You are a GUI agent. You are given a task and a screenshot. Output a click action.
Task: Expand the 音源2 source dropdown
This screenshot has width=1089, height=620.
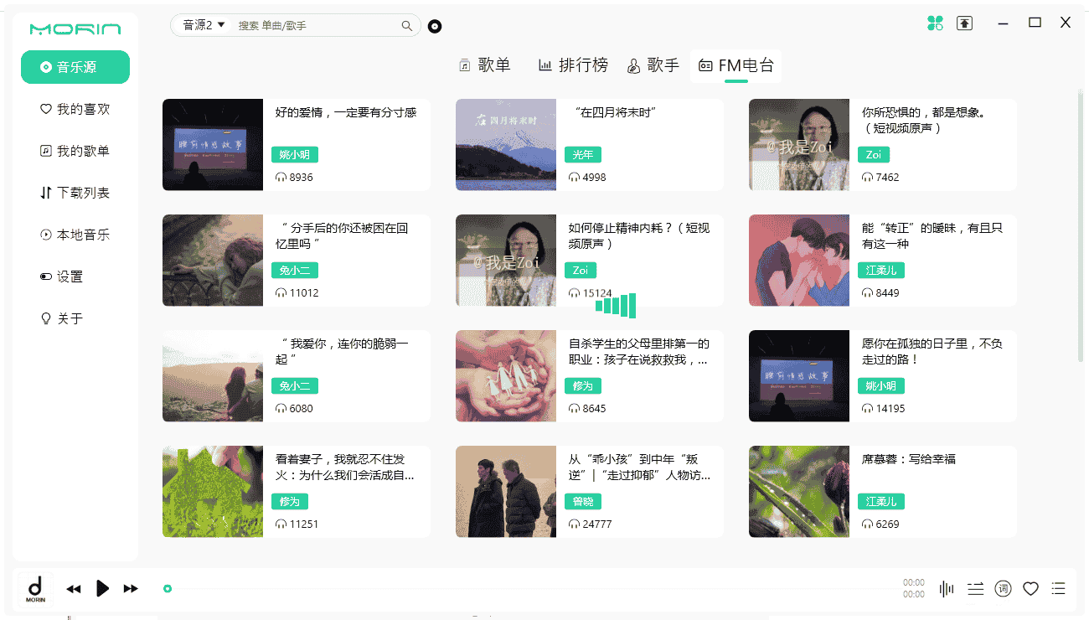click(x=204, y=25)
